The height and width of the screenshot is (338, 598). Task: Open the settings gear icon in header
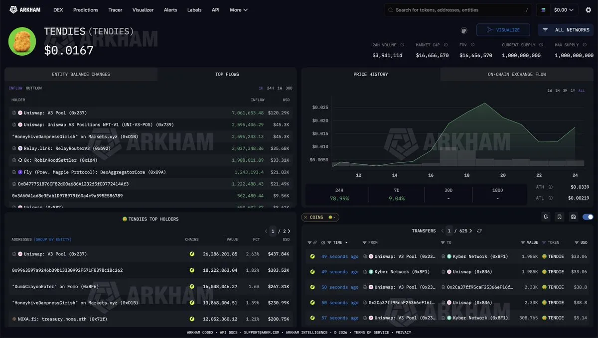tap(588, 10)
